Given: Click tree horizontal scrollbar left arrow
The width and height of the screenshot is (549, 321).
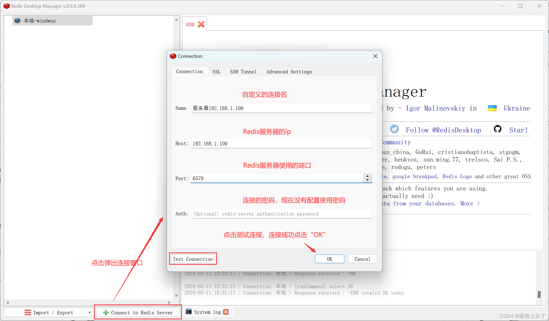Looking at the screenshot, I should point(8,303).
